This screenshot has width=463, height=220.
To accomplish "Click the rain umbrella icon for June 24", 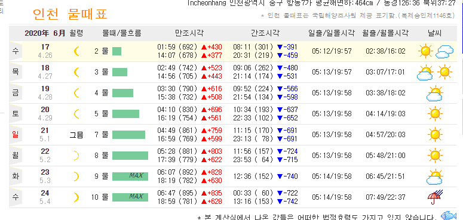I will [435, 197].
